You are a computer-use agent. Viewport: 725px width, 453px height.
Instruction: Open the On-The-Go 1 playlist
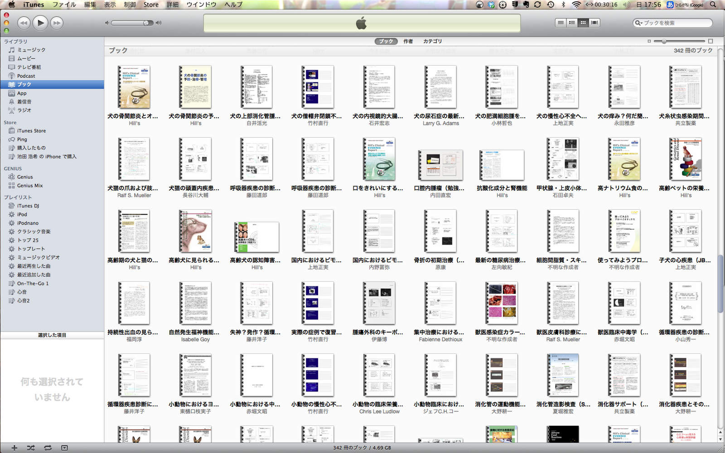pos(33,284)
